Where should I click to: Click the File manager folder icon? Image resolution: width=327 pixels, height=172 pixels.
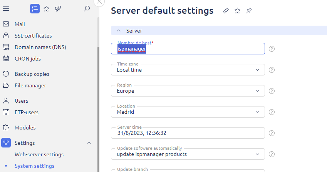click(x=6, y=85)
